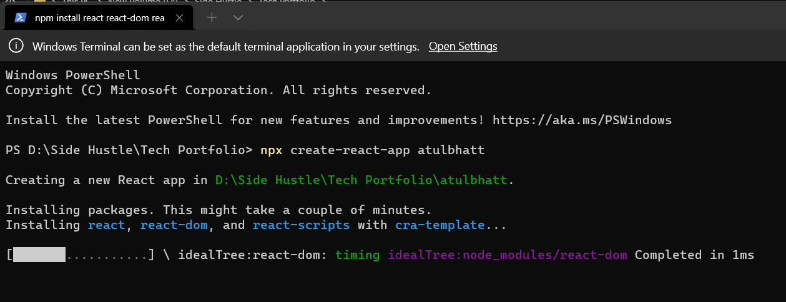Screen dimensions: 786x302
Task: Click the Copyright Microsoft Corporation line
Action: [219, 90]
